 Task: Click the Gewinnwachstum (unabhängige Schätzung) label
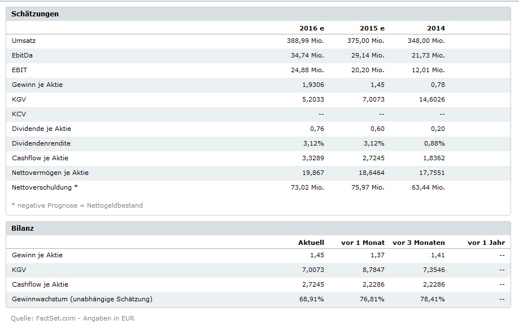click(x=82, y=299)
